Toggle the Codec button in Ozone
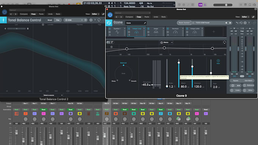This screenshot has height=145, width=258. click(x=236, y=90)
